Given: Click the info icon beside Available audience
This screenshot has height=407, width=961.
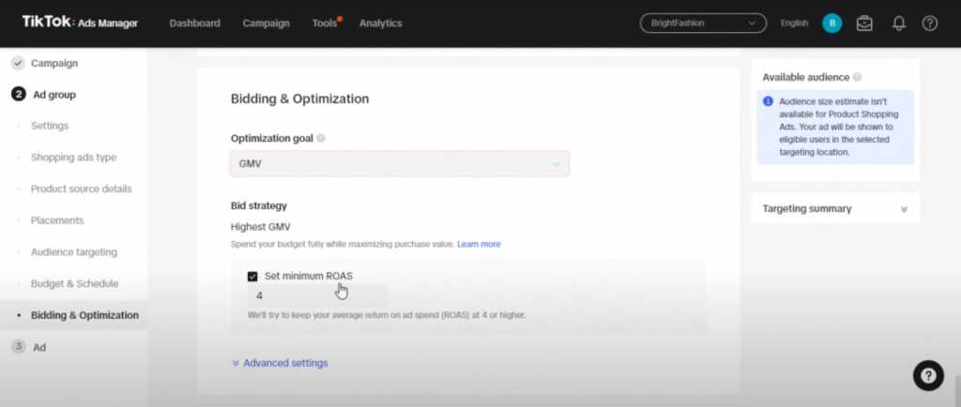Looking at the screenshot, I should pos(858,77).
